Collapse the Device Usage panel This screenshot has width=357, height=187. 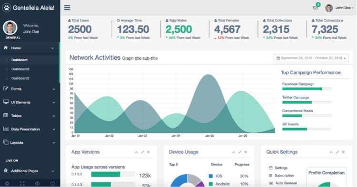point(234,152)
